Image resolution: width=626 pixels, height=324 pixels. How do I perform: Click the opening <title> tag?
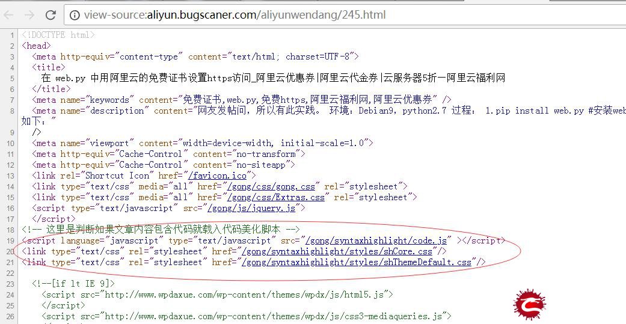pyautogui.click(x=49, y=67)
